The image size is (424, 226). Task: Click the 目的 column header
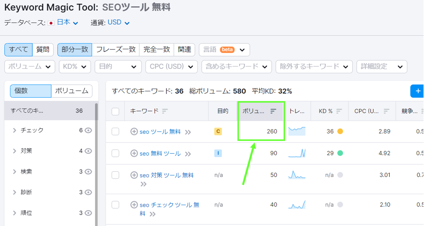pyautogui.click(x=223, y=111)
